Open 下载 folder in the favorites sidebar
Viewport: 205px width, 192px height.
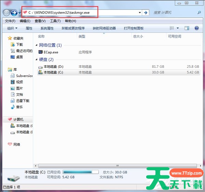click(x=19, y=45)
